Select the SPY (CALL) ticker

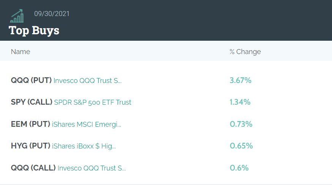point(32,102)
